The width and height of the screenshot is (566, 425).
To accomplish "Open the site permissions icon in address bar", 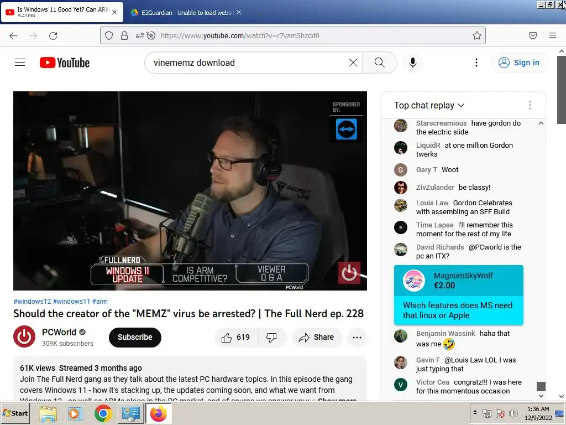I will (140, 35).
